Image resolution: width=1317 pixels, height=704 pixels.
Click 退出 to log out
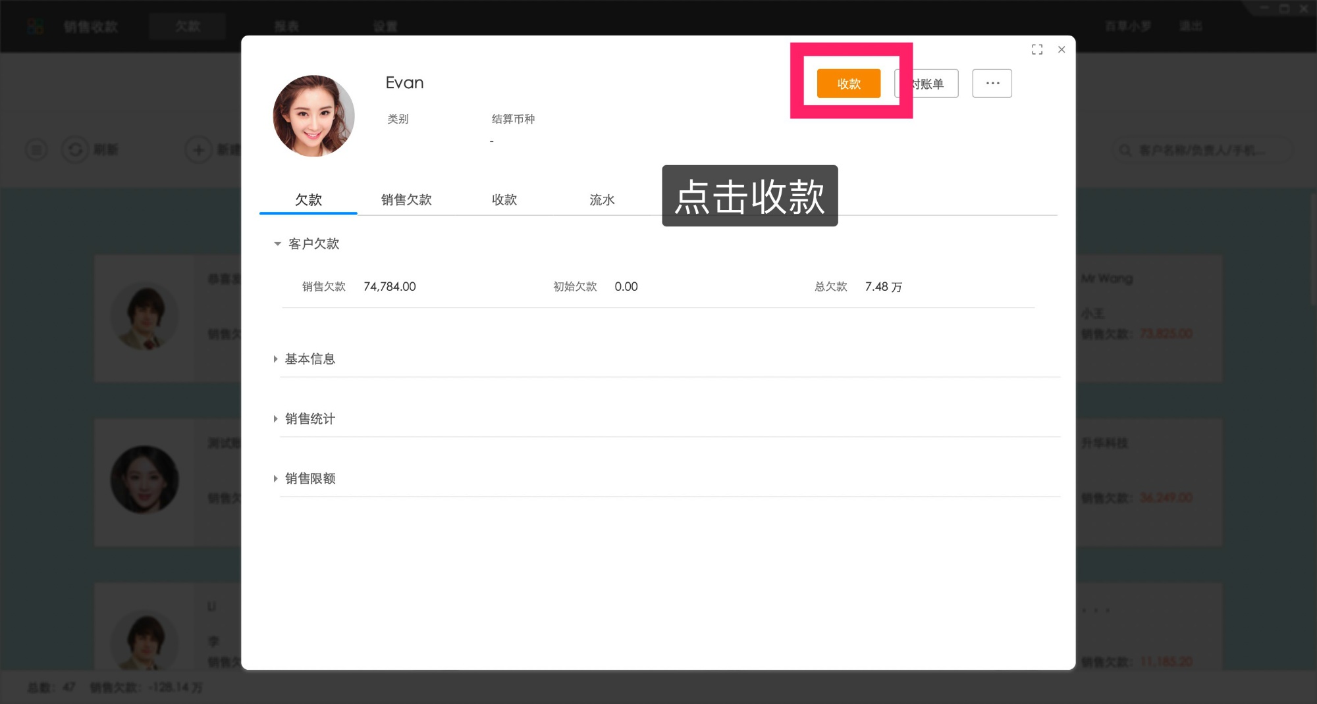(1191, 26)
